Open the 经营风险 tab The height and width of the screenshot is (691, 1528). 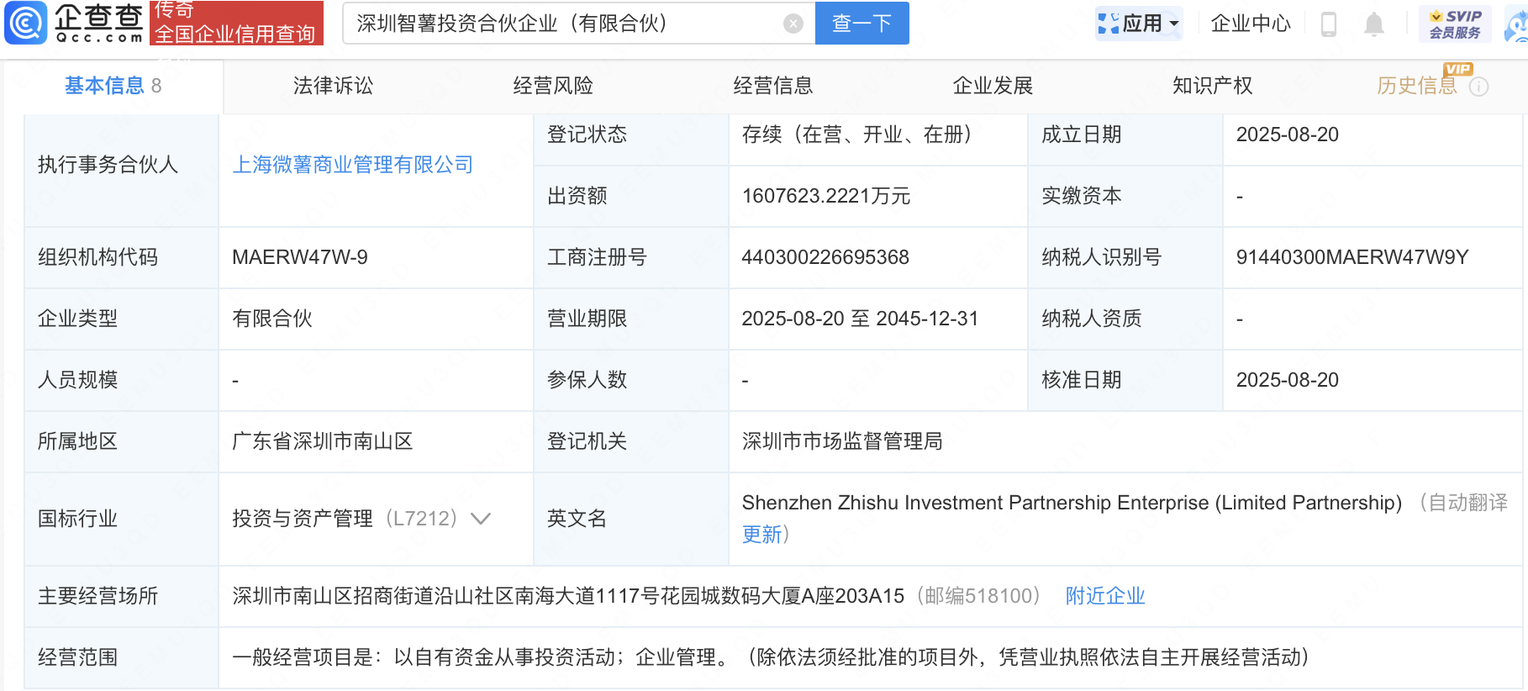553,86
